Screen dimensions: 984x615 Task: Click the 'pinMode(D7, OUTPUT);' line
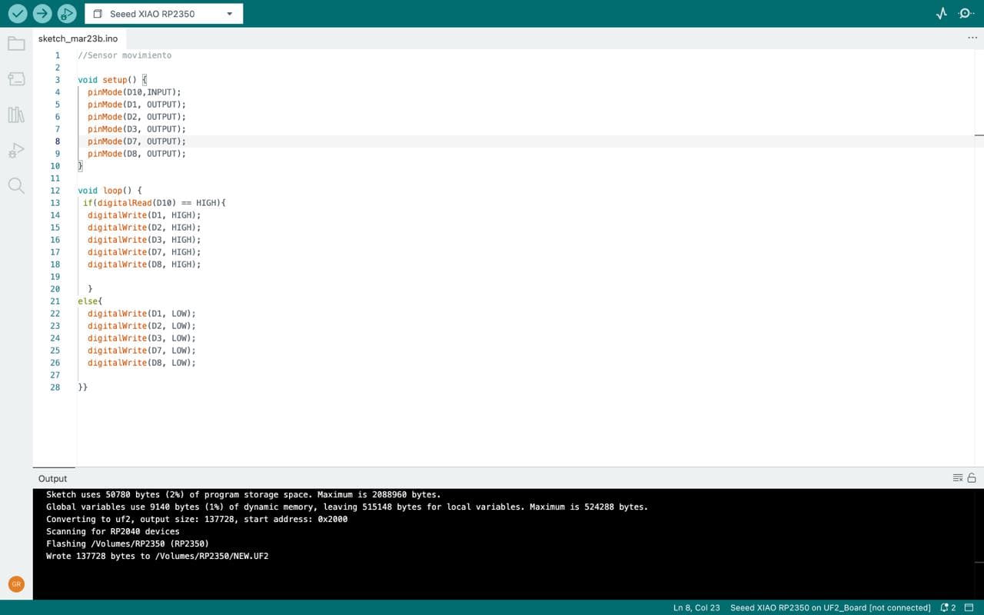click(x=137, y=141)
